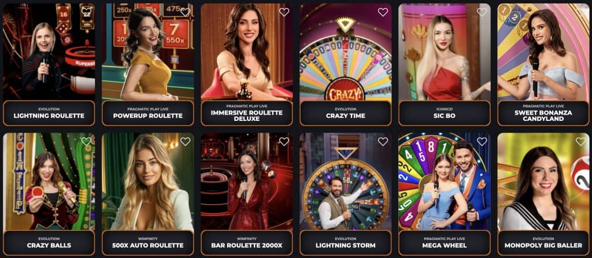Click heart on Bar Roulette 2000X
Viewport: 592px width, 258px height.
(284, 142)
